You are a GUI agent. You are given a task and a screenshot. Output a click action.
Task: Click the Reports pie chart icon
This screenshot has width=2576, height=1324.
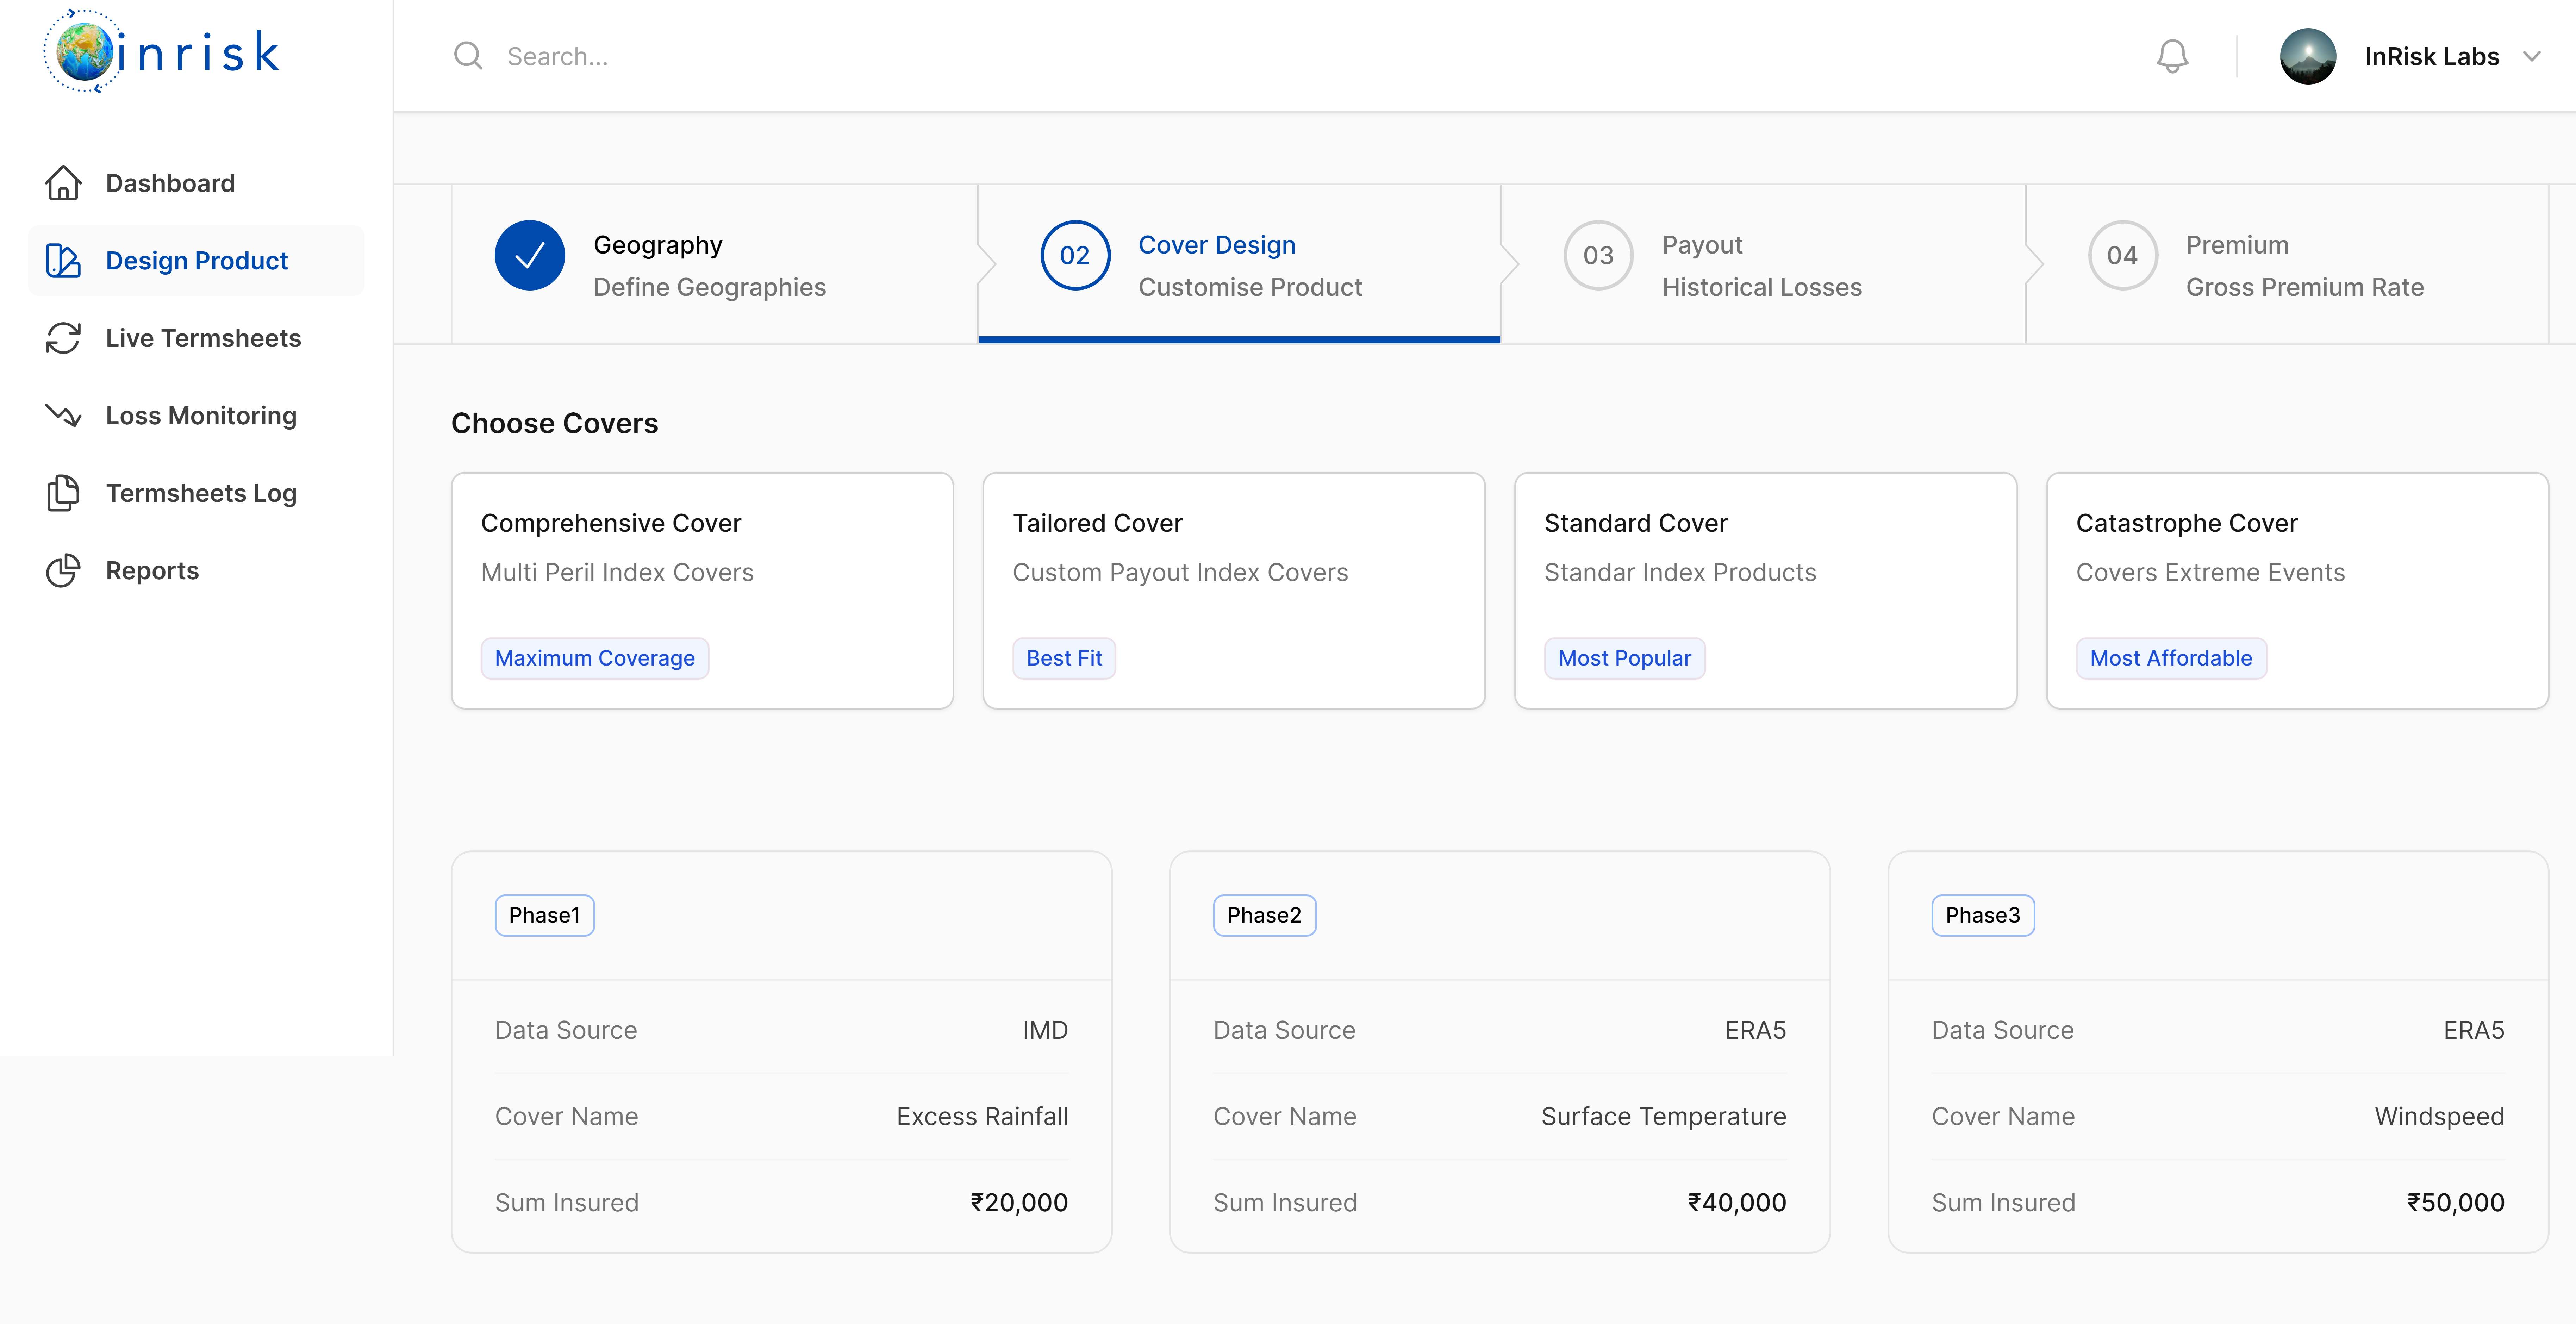[x=63, y=570]
